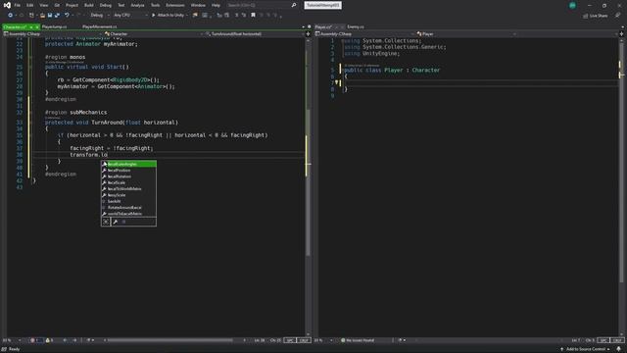Open the Git menu
627x353 pixels.
point(57,5)
